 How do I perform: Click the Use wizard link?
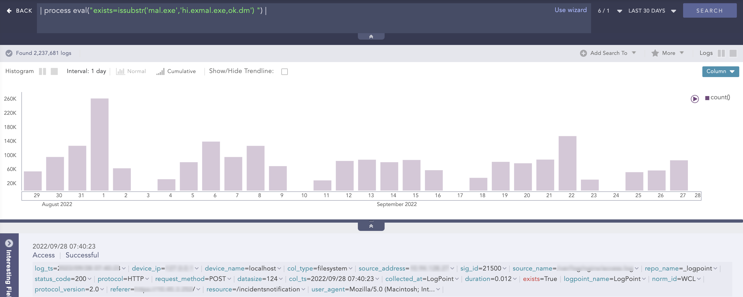click(570, 10)
